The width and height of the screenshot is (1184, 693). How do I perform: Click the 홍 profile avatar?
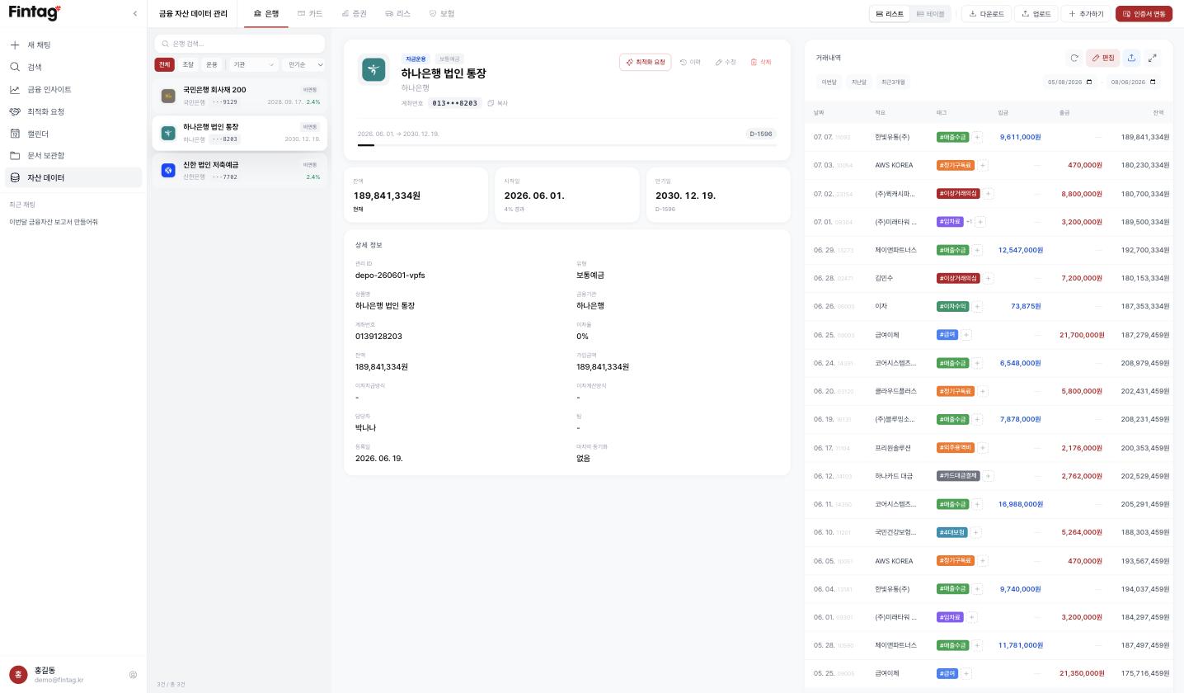point(18,675)
